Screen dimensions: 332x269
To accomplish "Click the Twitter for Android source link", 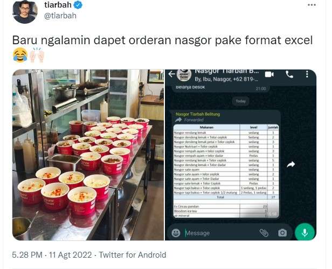I will pyautogui.click(x=133, y=255).
